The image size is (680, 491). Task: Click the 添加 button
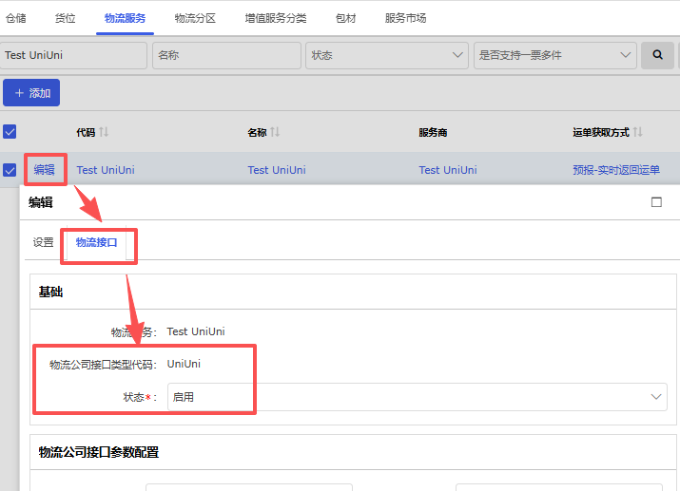point(31,93)
